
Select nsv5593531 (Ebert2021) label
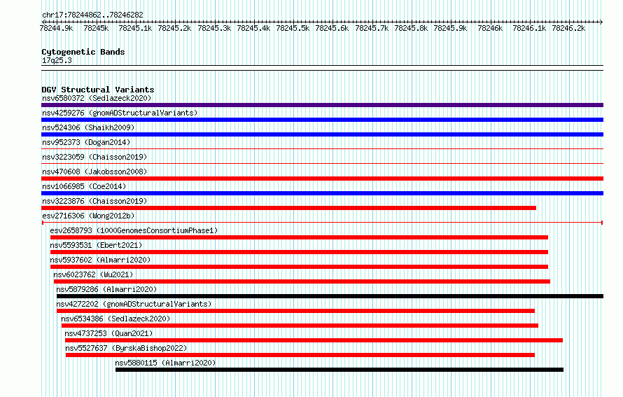click(96, 245)
